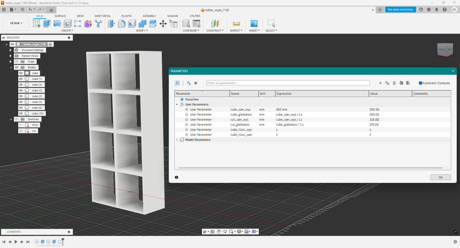Click the export parameters icon

coord(408,83)
